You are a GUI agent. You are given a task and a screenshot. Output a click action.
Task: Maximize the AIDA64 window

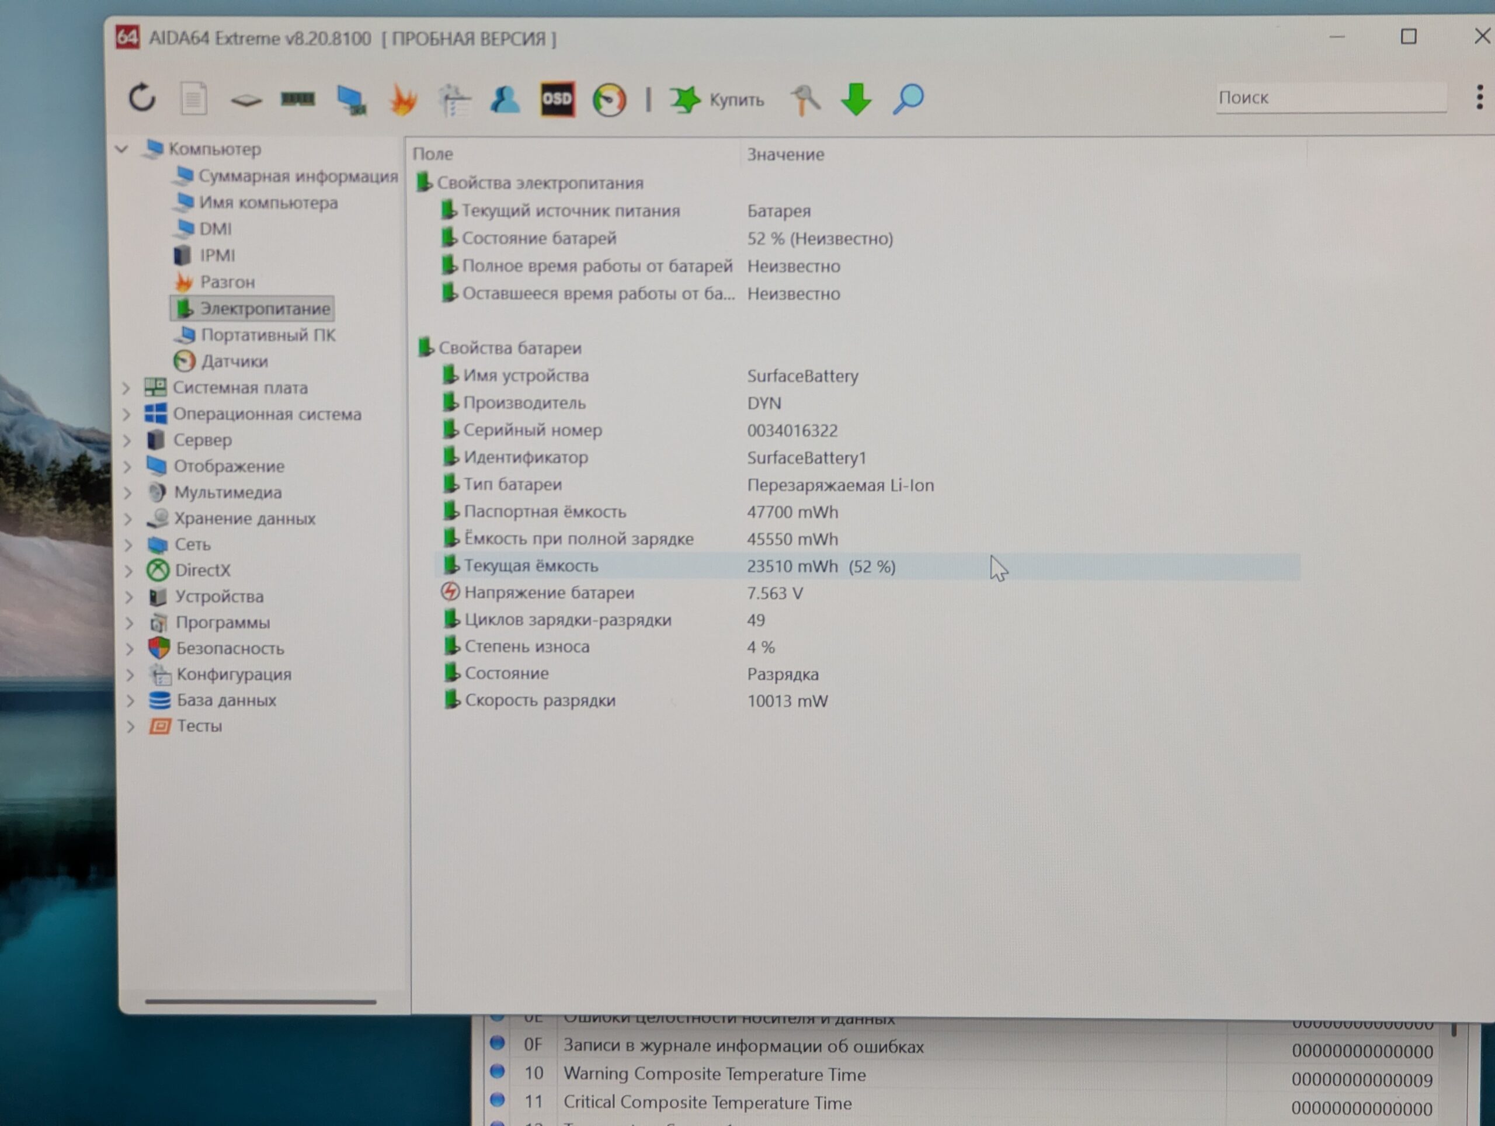pos(1408,36)
